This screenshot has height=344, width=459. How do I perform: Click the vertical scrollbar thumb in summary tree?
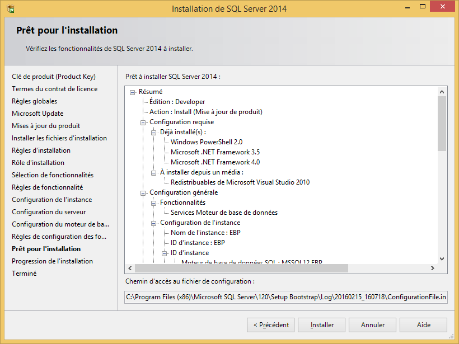442,124
